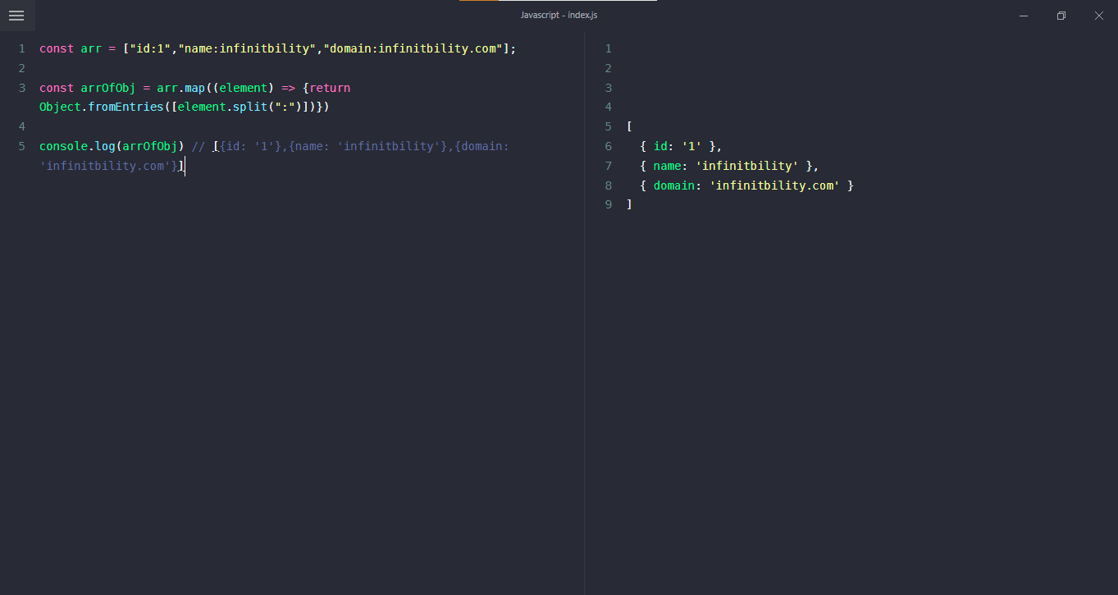The image size is (1118, 595).
Task: Click the { id: '1' } output line
Action: pos(681,147)
